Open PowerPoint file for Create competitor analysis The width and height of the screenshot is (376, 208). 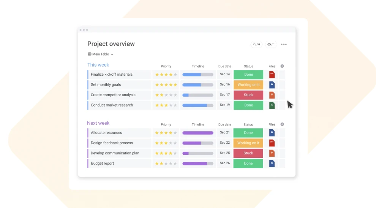(272, 95)
